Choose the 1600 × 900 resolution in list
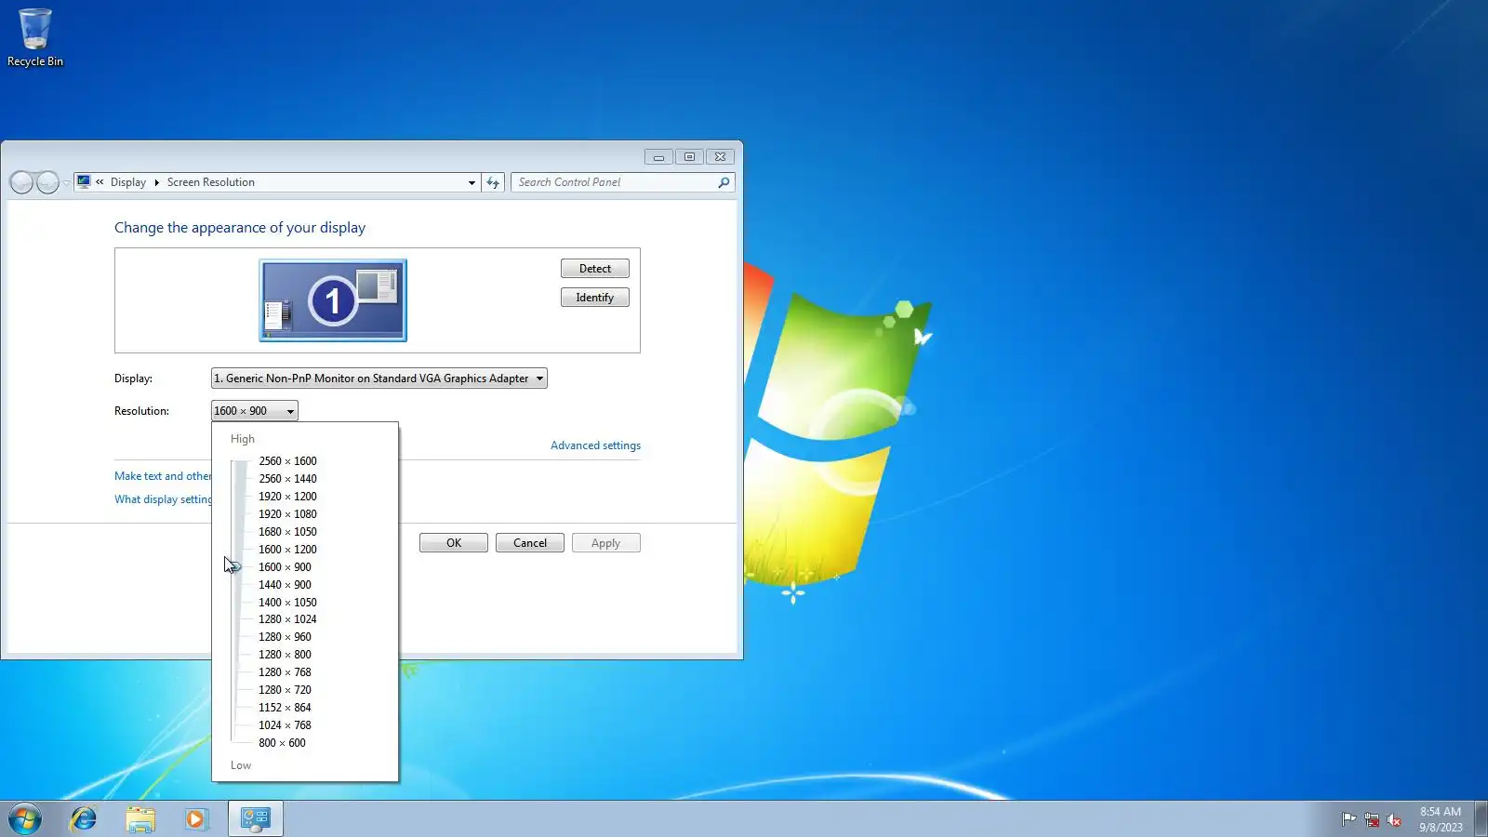The width and height of the screenshot is (1488, 837). [x=285, y=567]
